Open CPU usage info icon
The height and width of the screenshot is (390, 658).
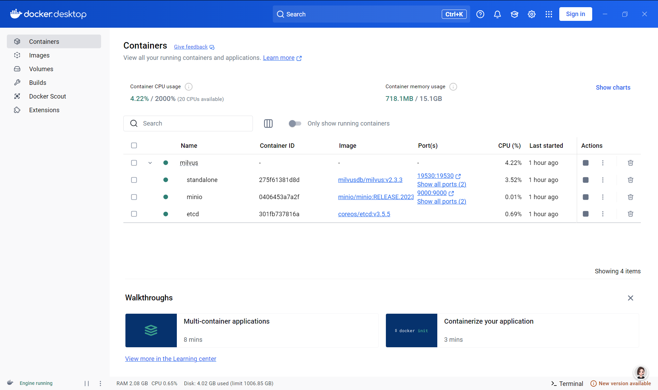188,87
